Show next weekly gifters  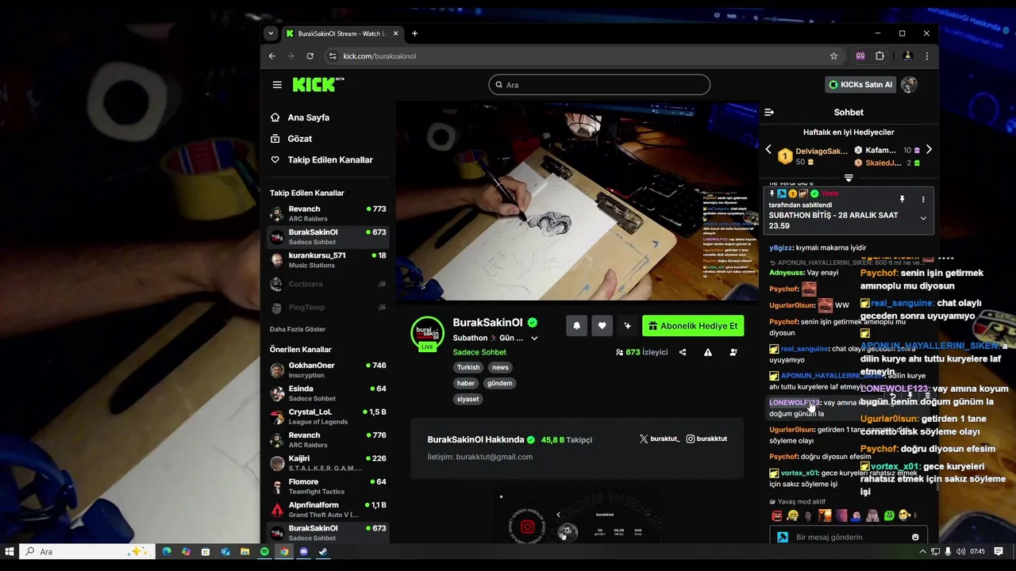[x=929, y=150]
